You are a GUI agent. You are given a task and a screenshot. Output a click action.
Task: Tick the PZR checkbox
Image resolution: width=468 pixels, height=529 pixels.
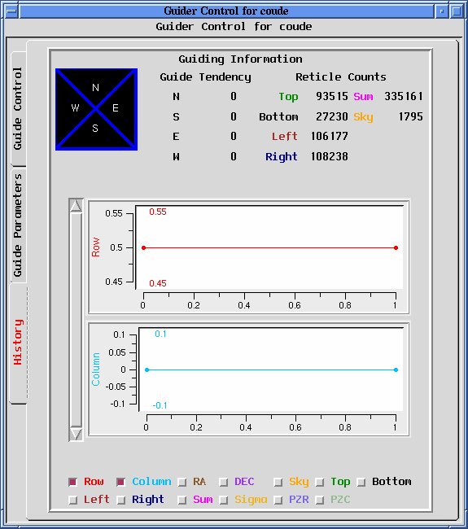pos(278,500)
